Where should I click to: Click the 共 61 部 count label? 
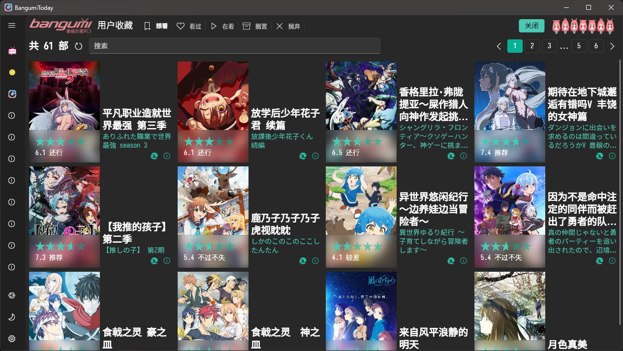[49, 46]
